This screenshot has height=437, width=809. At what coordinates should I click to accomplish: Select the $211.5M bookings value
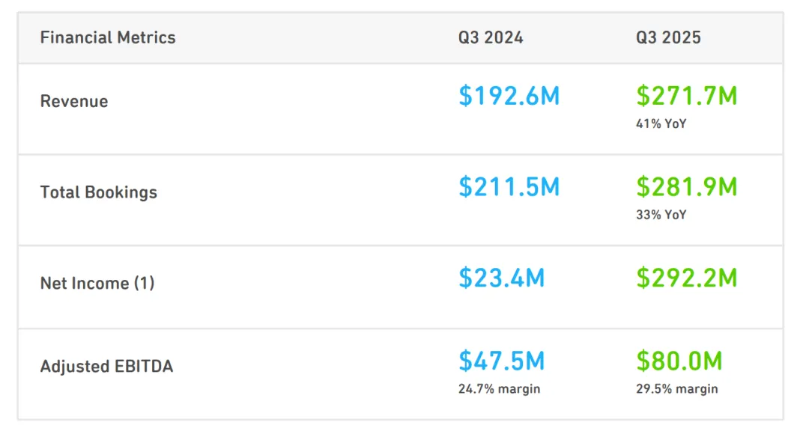point(509,186)
